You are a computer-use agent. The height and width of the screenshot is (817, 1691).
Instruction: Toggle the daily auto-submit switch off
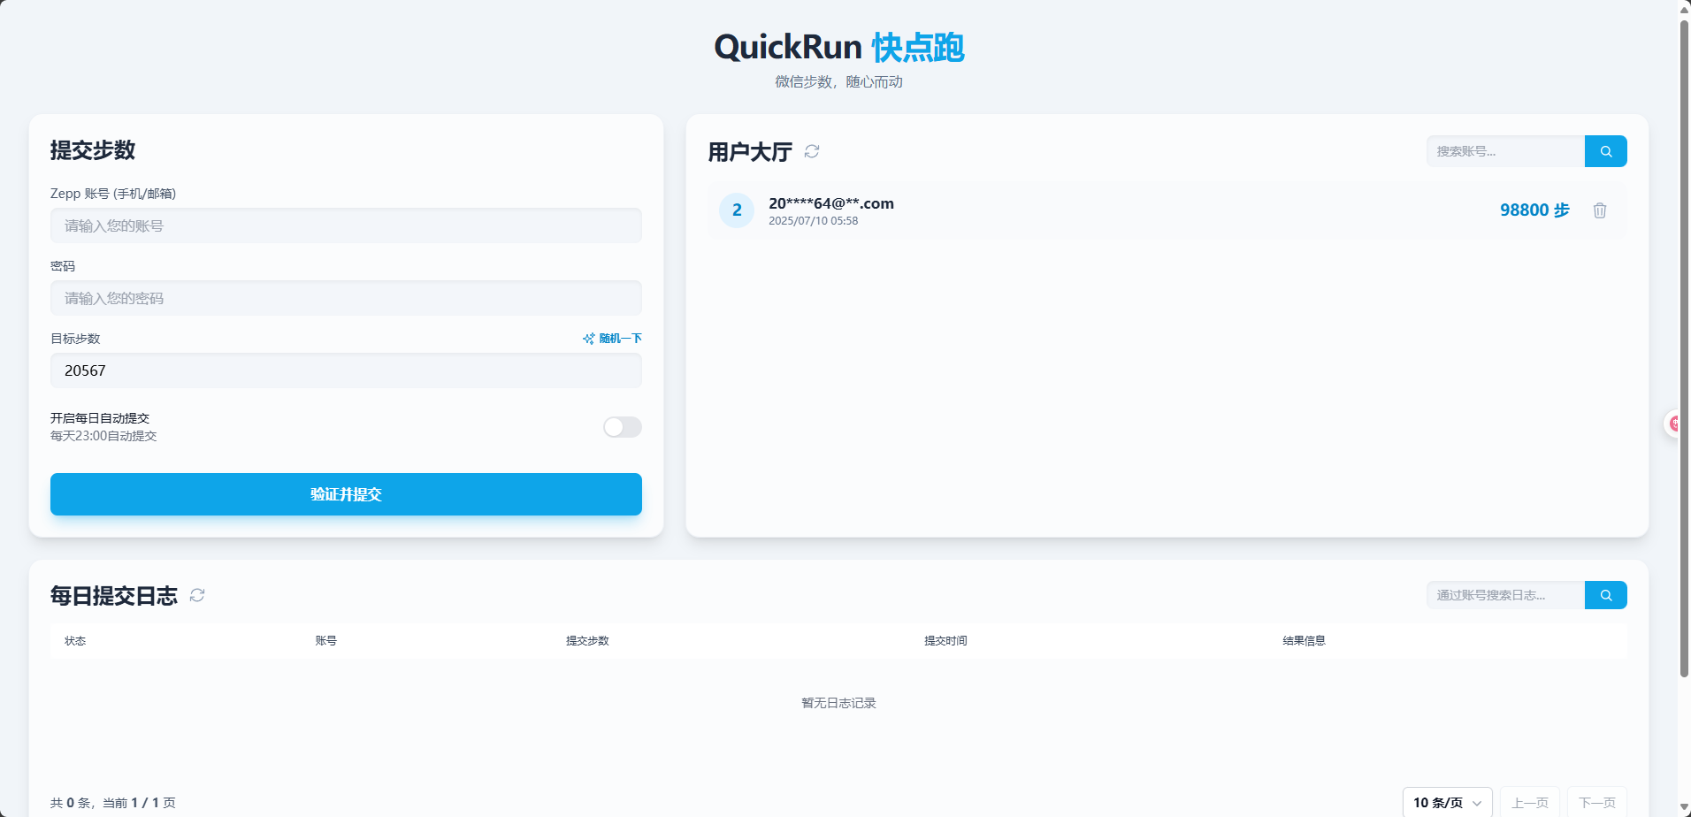tap(622, 427)
